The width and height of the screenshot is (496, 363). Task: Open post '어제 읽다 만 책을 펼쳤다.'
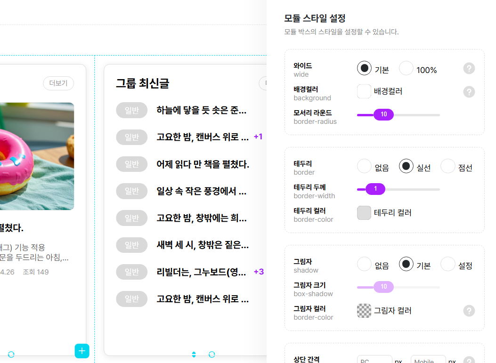(203, 164)
